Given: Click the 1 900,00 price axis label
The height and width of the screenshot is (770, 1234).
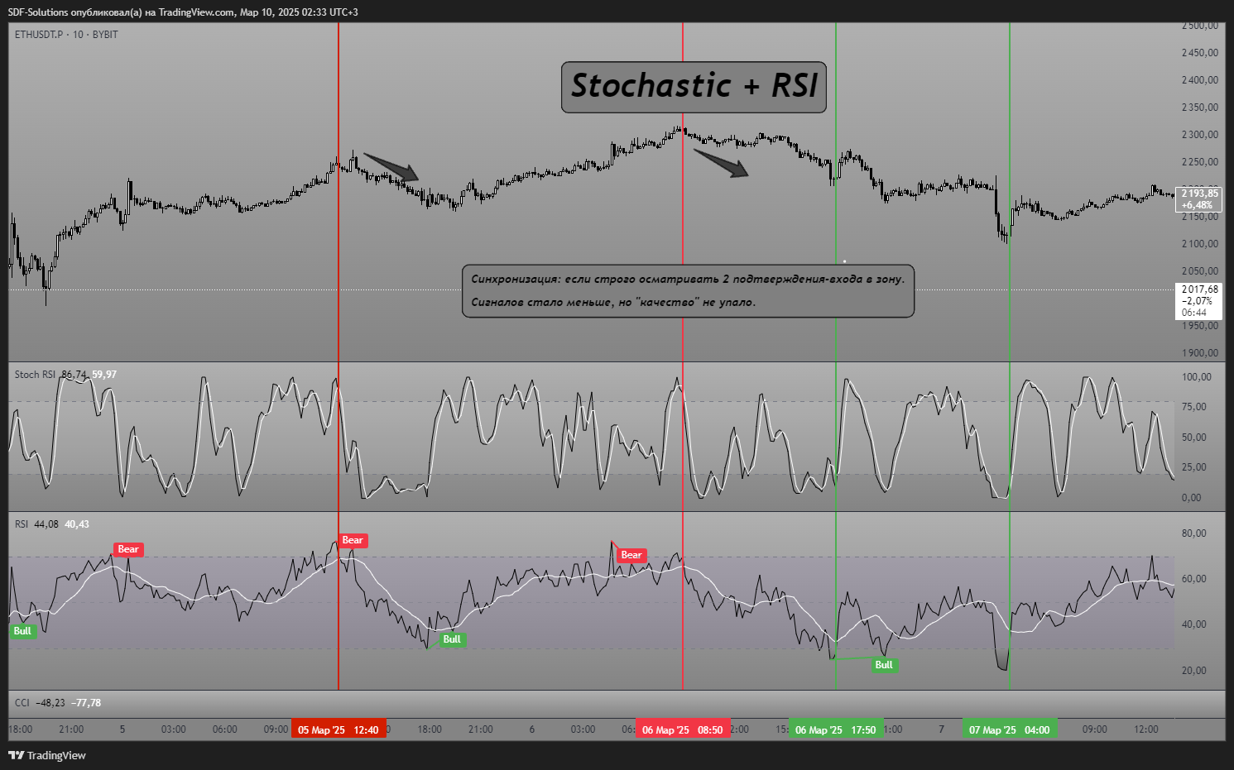Looking at the screenshot, I should click(x=1200, y=353).
